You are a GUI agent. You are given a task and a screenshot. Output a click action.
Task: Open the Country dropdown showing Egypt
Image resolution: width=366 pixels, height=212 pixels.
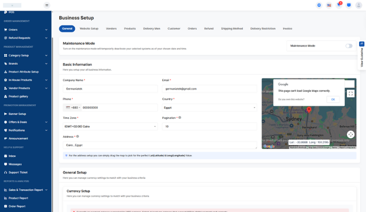point(209,108)
